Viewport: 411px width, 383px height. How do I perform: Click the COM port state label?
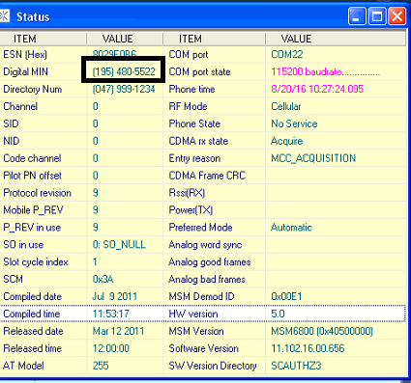[199, 71]
